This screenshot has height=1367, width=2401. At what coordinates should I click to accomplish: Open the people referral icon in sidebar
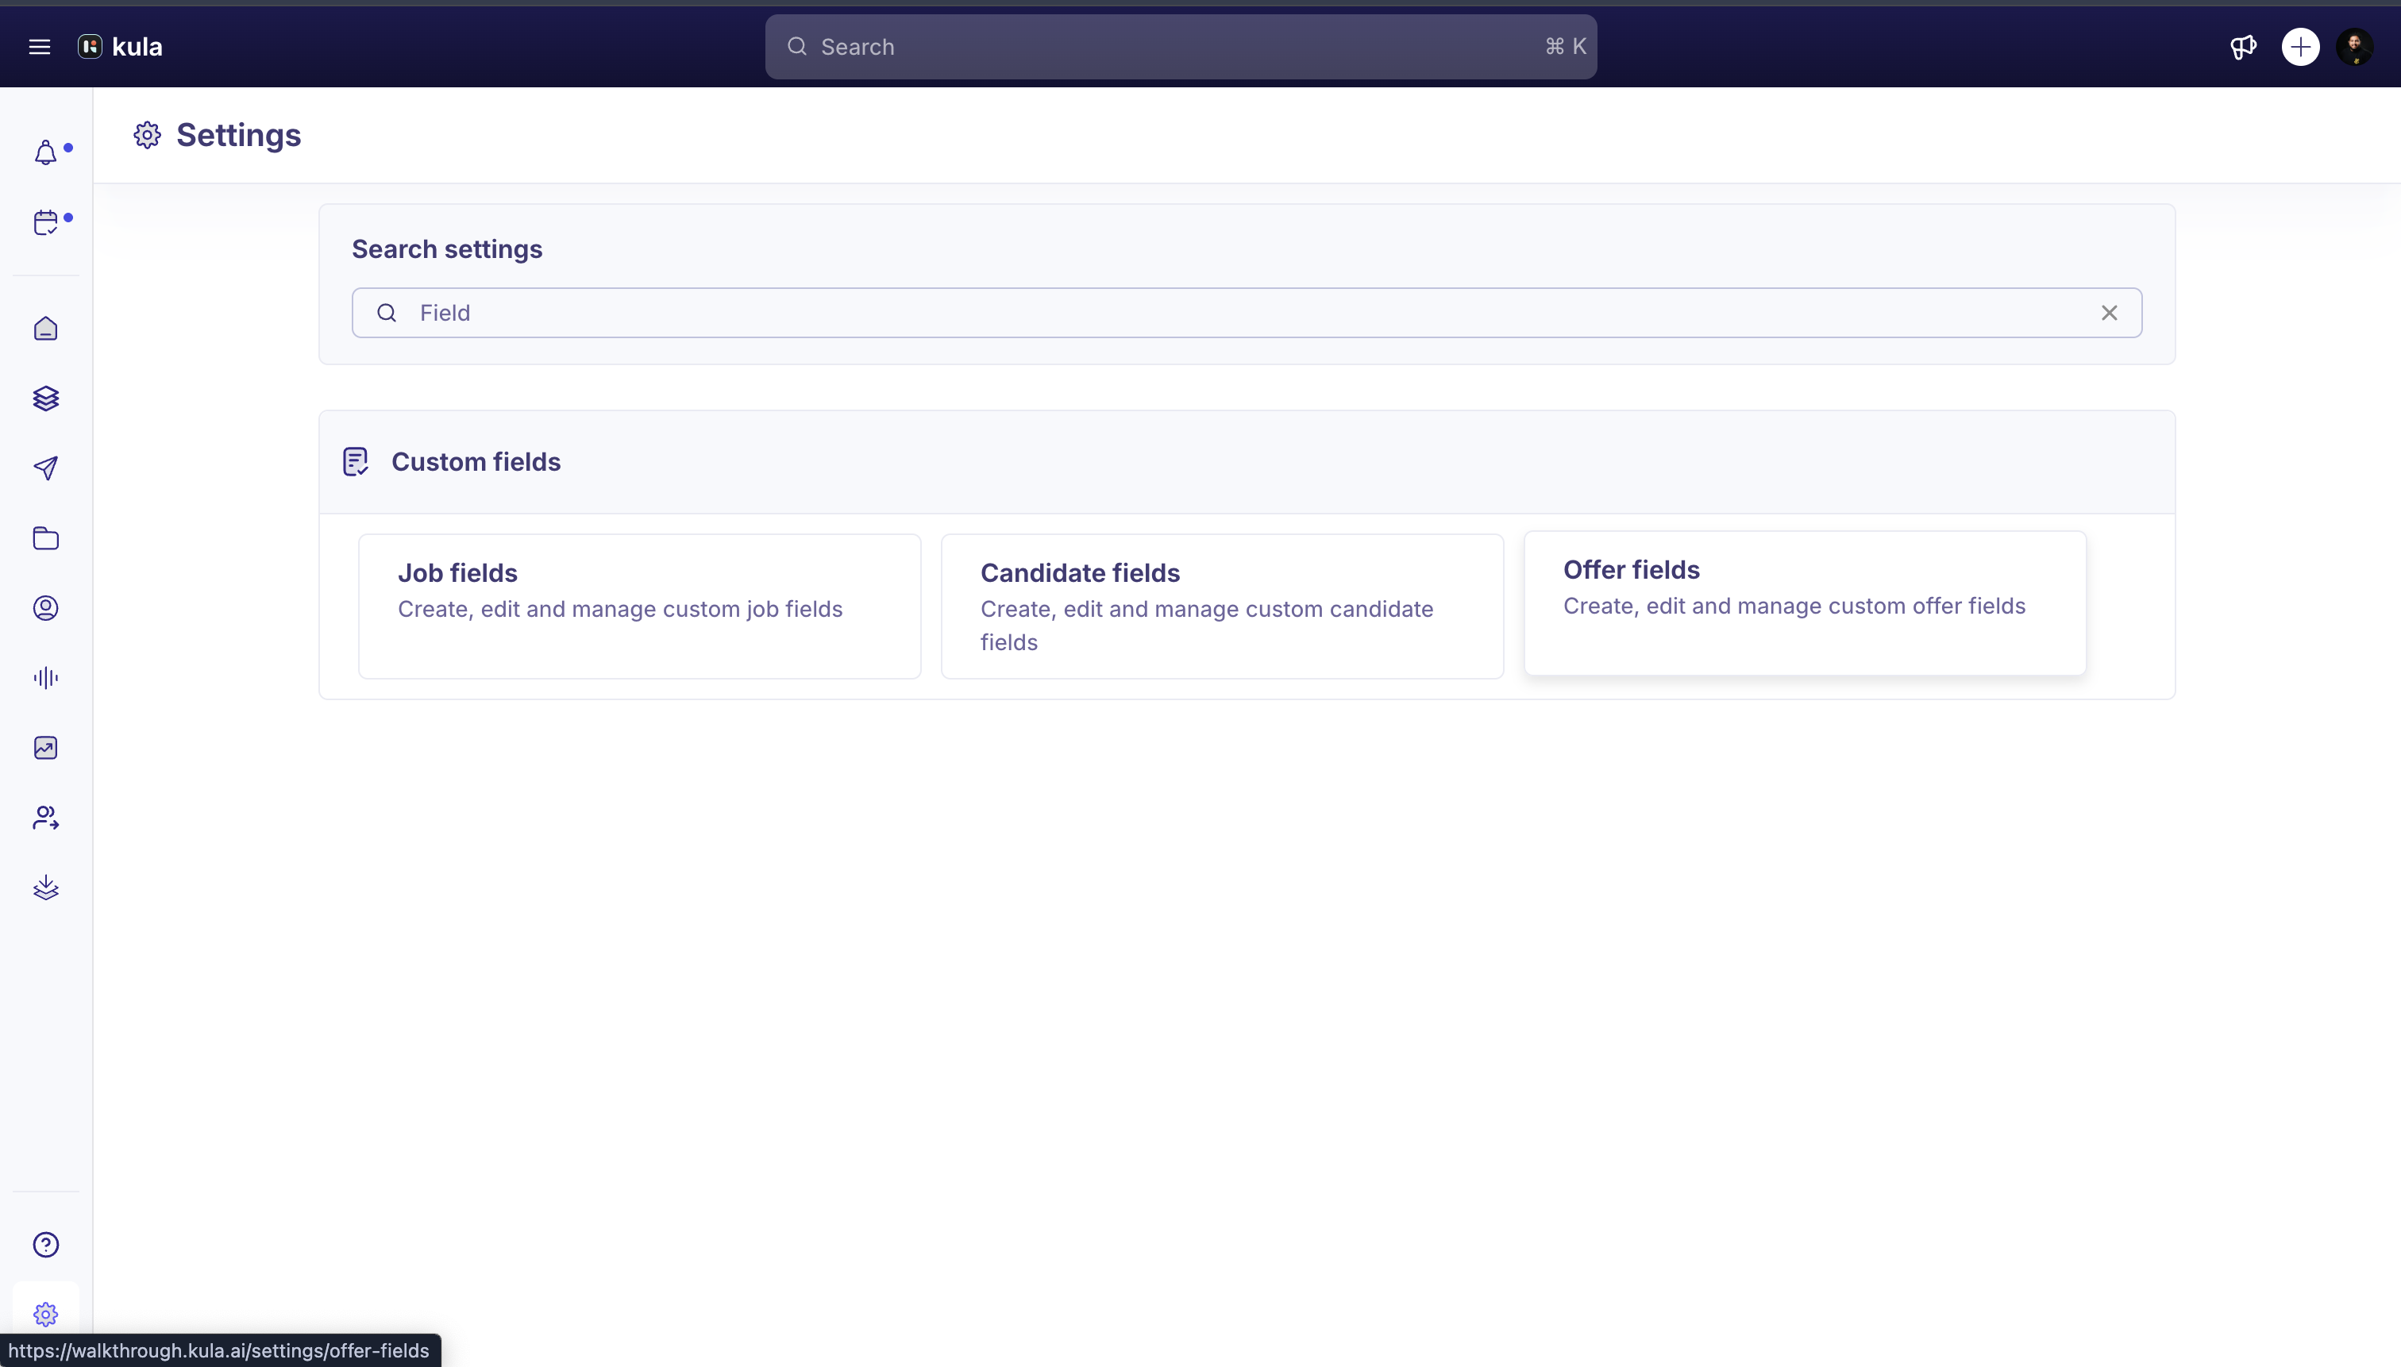pos(46,818)
